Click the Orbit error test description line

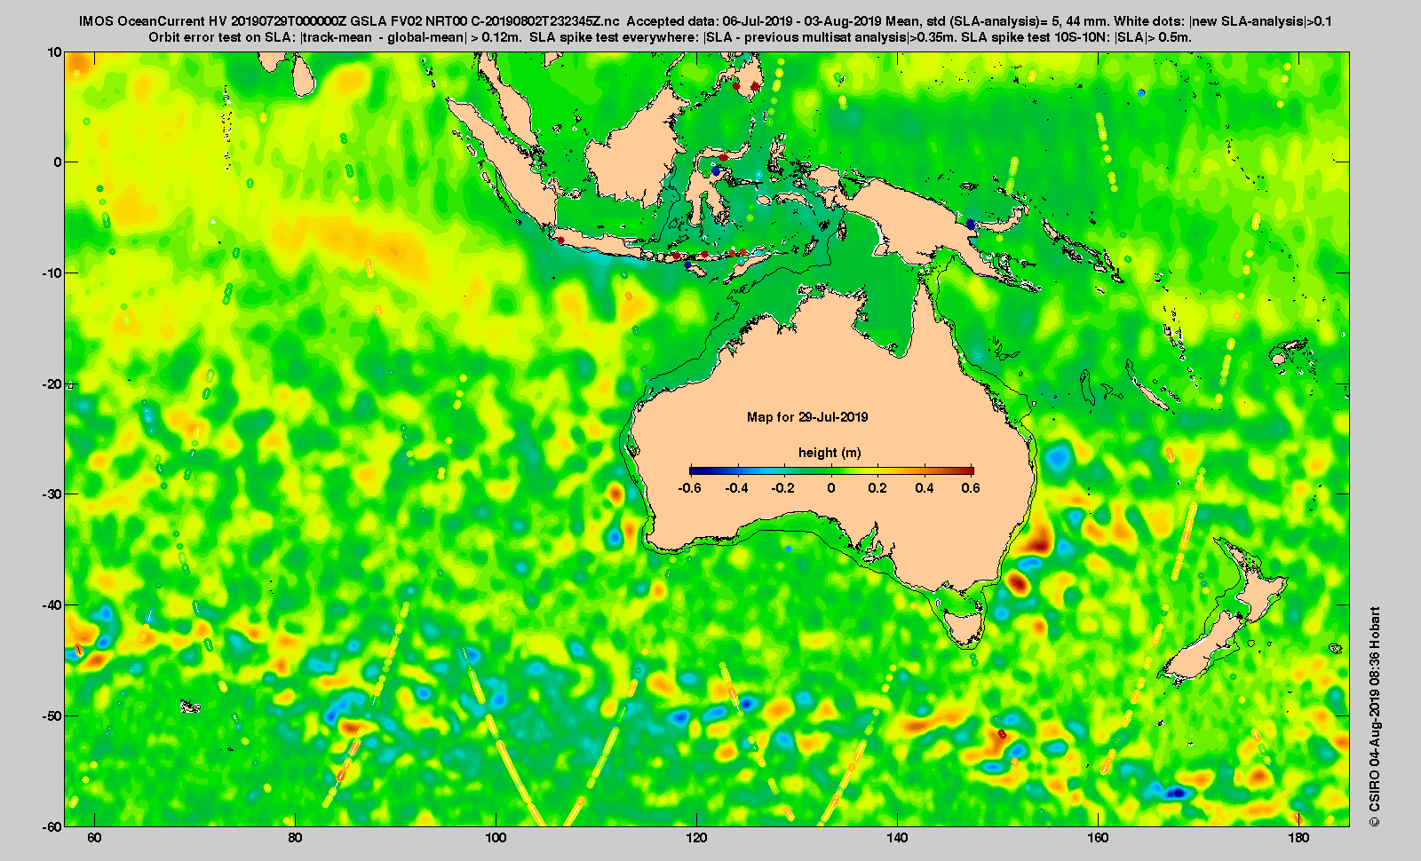tap(670, 37)
